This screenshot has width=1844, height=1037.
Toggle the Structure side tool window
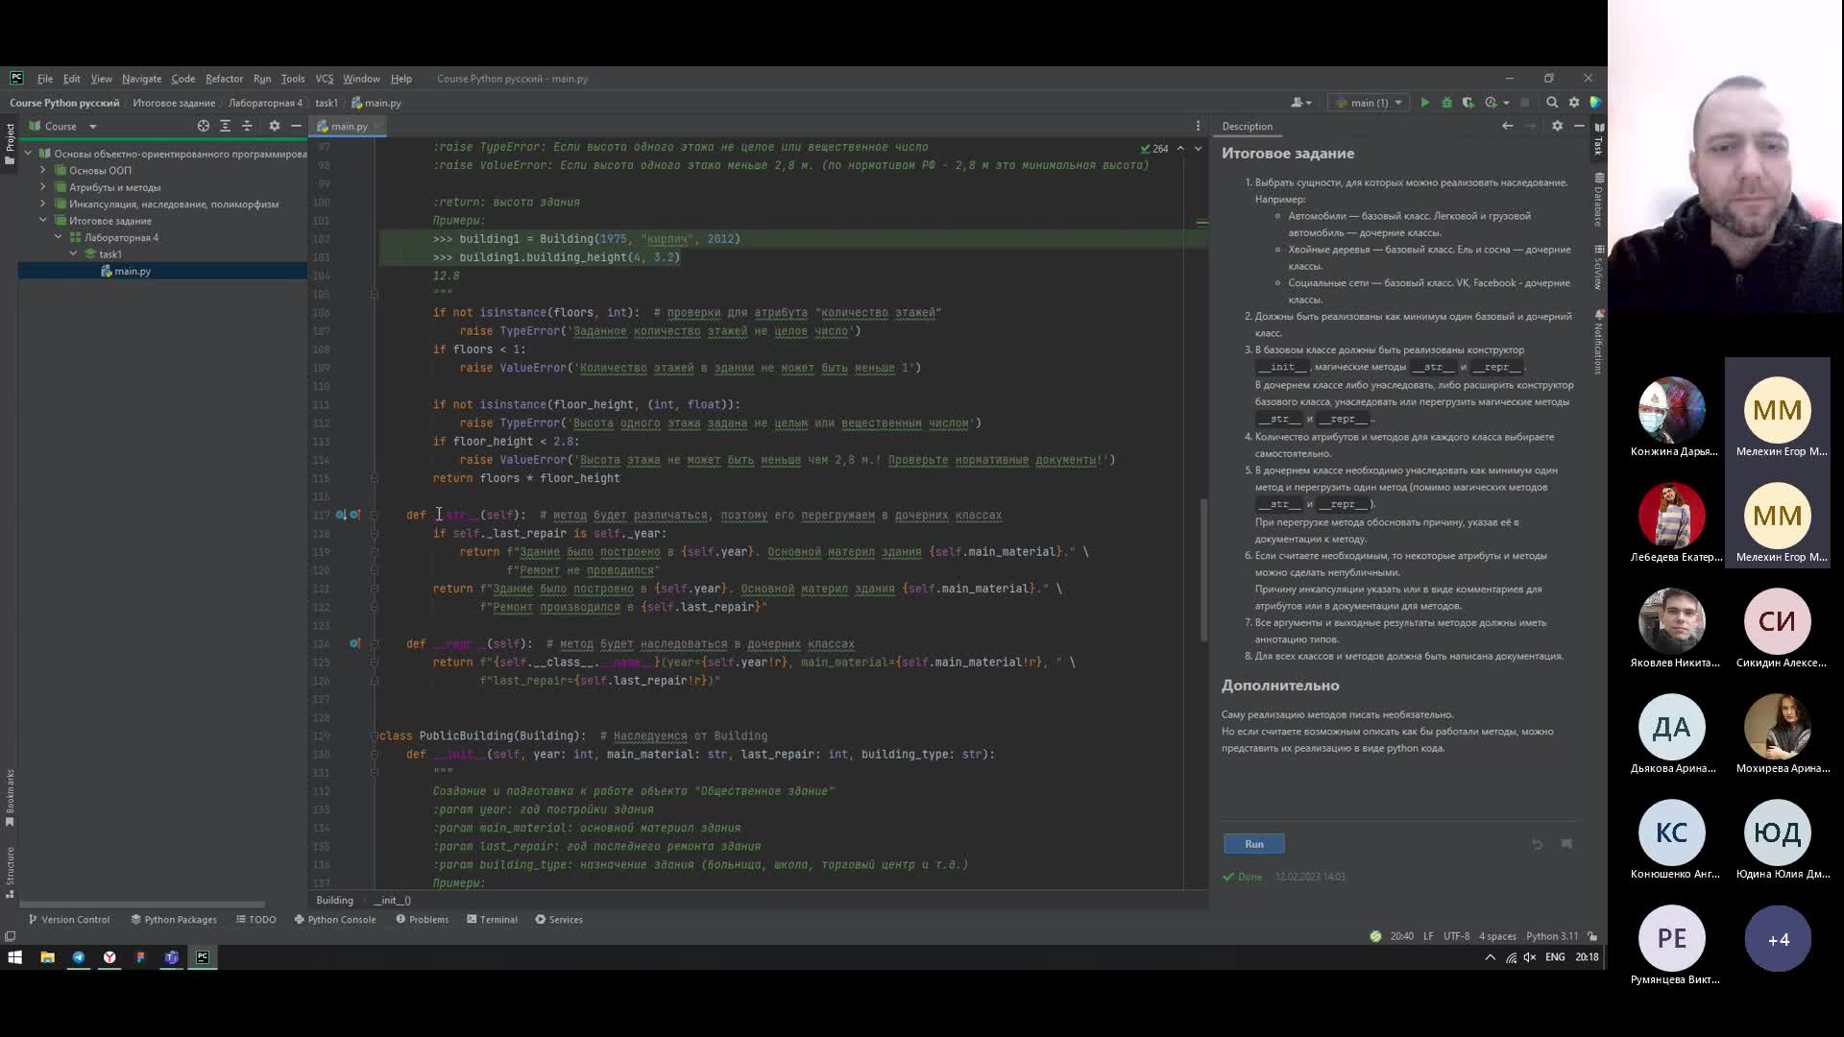[10, 872]
